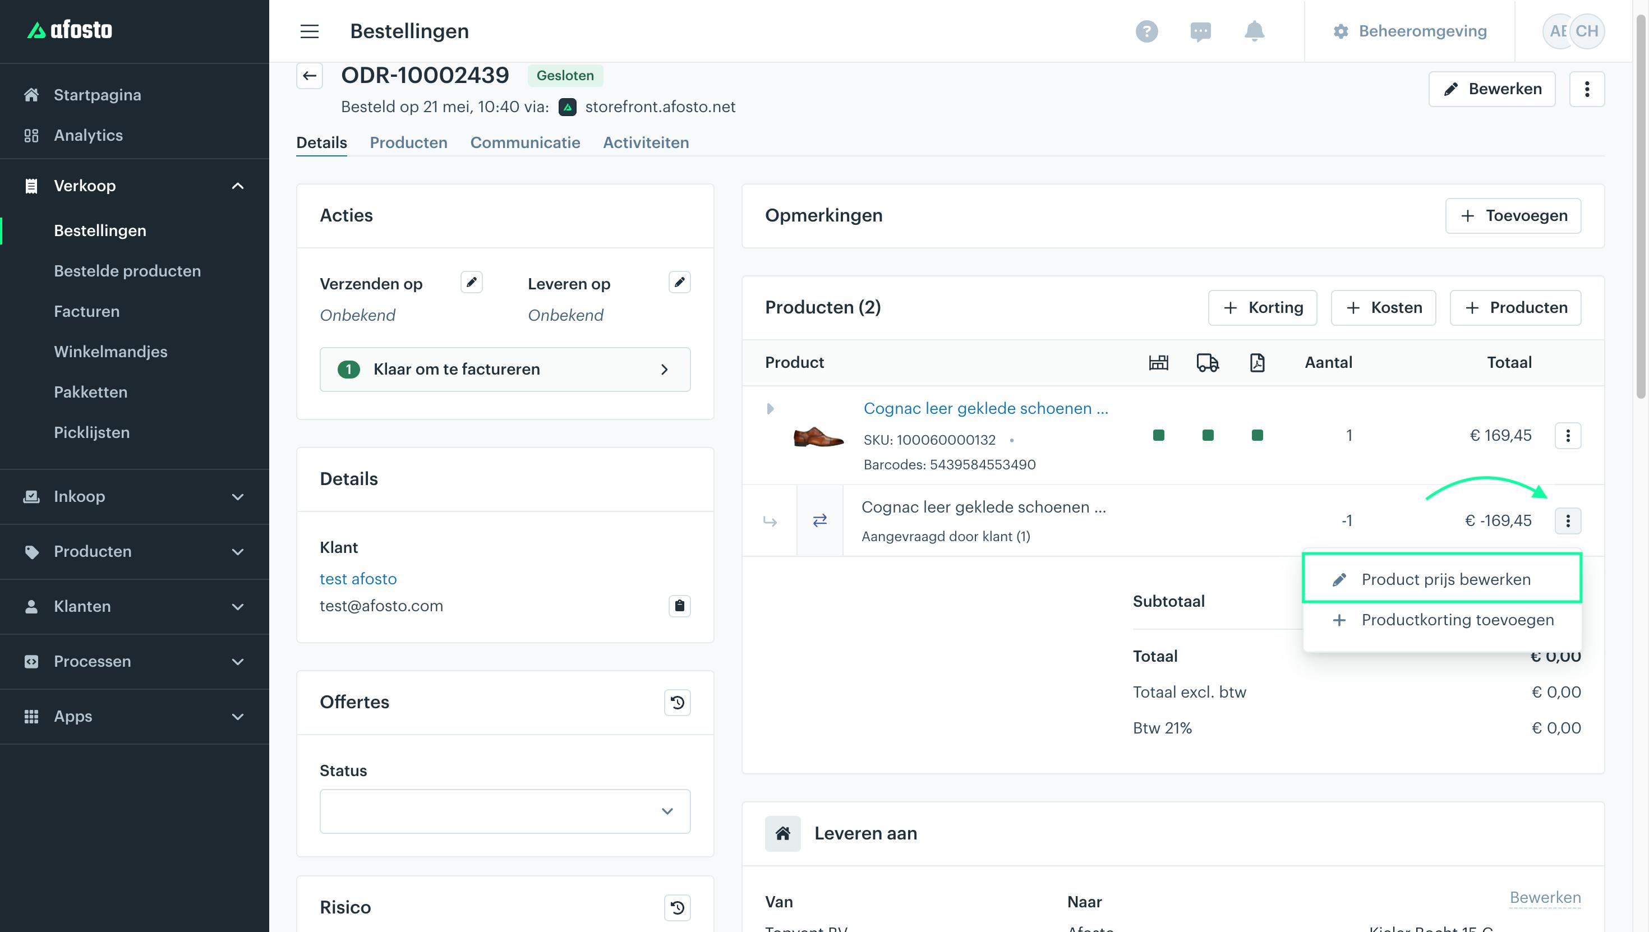
Task: Refresh the Offertes history icon
Action: [678, 702]
